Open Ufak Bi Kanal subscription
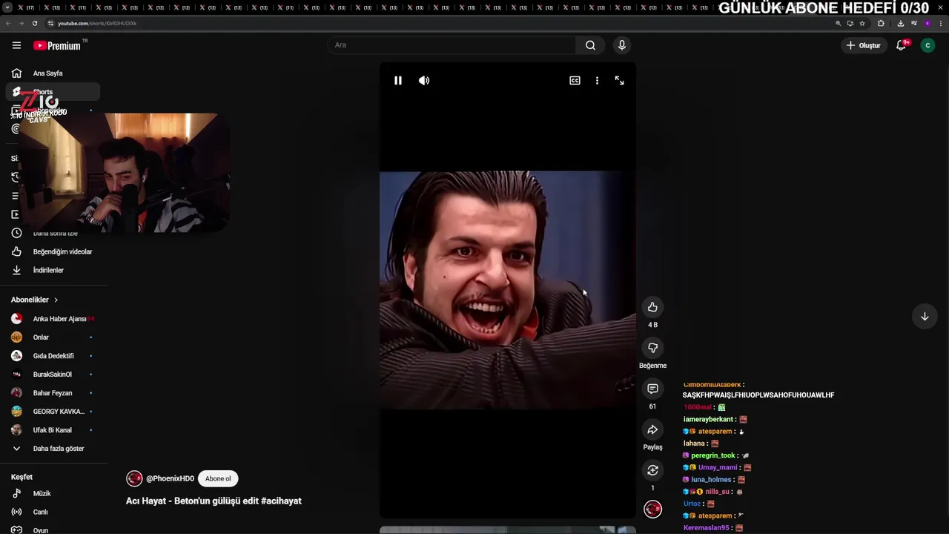 pyautogui.click(x=53, y=430)
